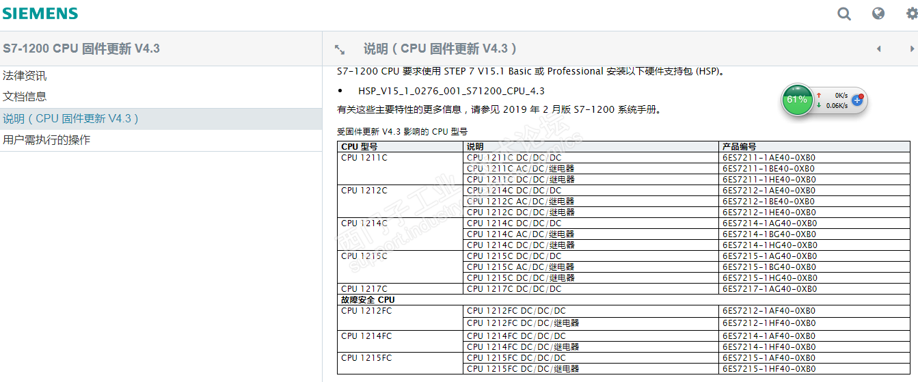Click product number 6ES7211-1HE40-0XB0
Screen dimensions: 918x382
[x=769, y=180]
